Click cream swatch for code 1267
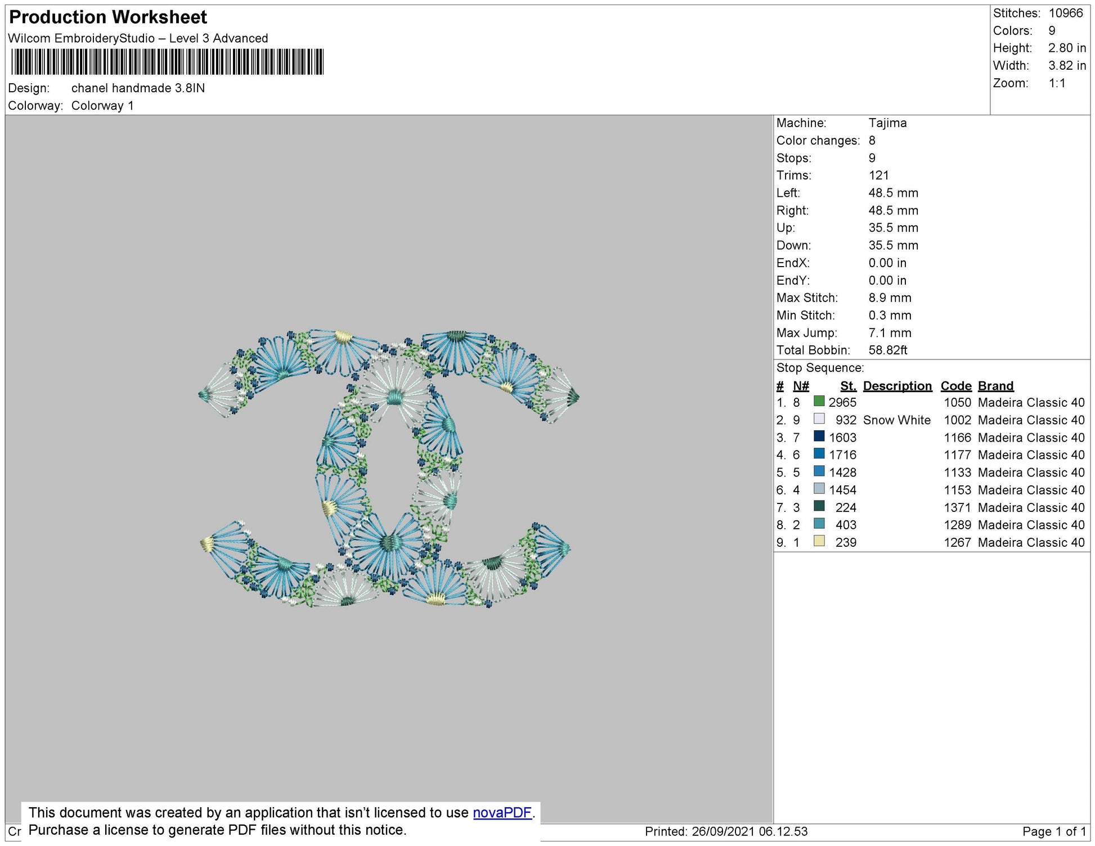1095x846 pixels. [819, 541]
